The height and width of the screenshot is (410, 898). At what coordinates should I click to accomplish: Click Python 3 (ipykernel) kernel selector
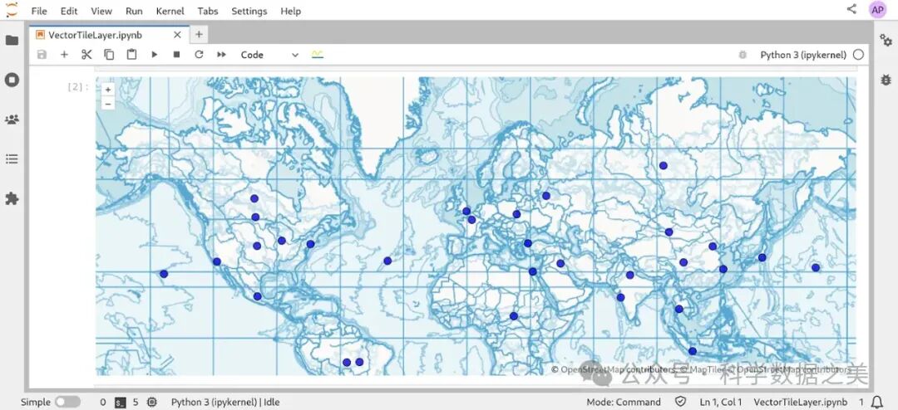click(x=802, y=55)
